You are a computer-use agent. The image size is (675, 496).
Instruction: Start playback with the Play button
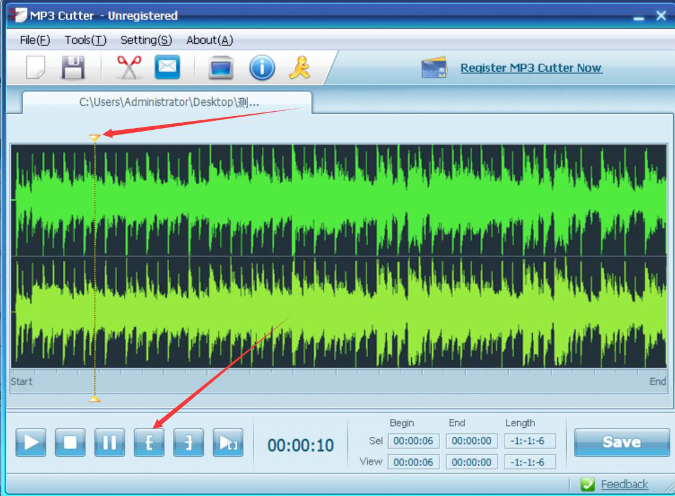point(30,442)
